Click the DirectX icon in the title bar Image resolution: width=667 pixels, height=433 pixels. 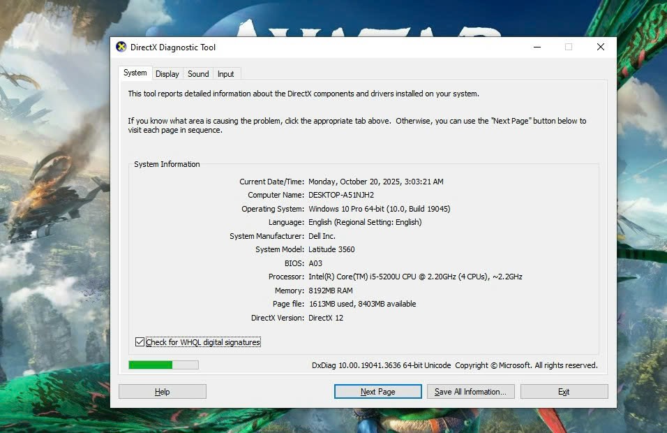(x=121, y=47)
